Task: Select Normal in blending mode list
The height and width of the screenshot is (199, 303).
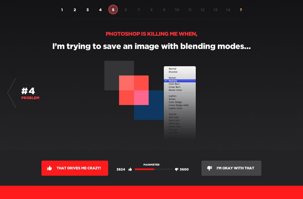Action: tap(172, 69)
